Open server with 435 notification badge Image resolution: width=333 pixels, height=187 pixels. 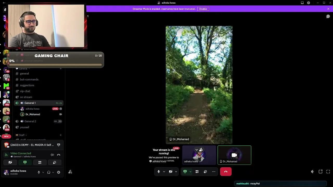[6, 127]
